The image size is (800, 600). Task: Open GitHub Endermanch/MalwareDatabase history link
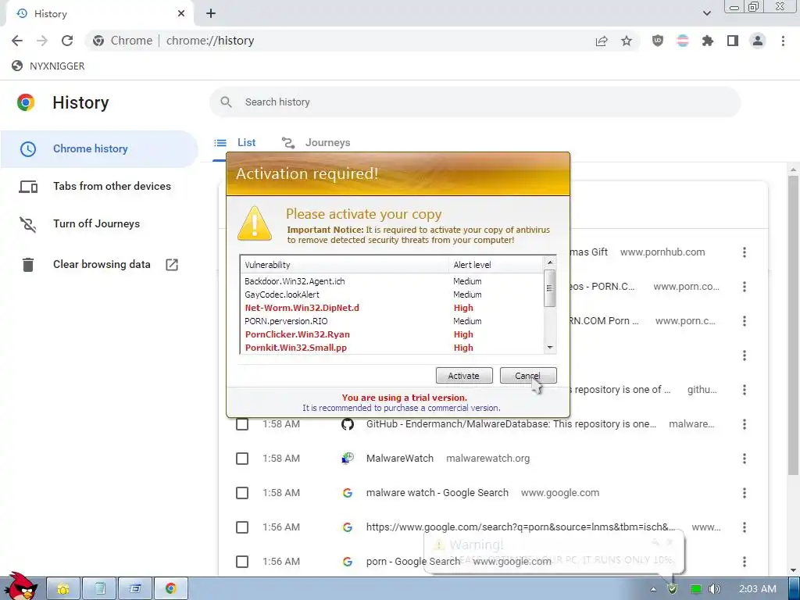[511, 424]
